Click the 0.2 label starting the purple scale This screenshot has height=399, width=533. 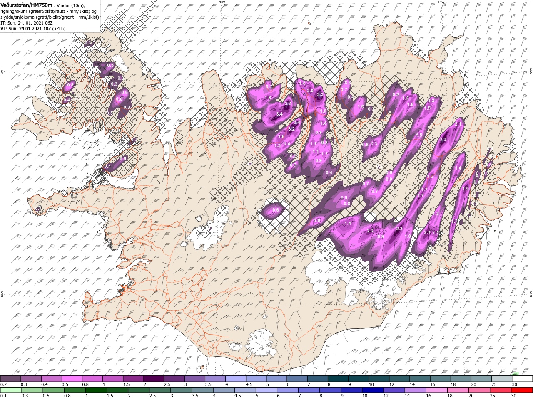3,384
